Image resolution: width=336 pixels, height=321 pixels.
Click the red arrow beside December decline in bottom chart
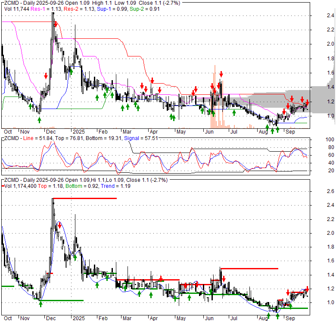pos(59,226)
